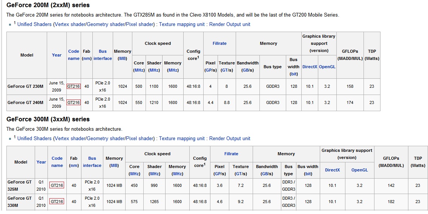Click the 142 GFLOPs value
The image size is (428, 214).
point(391,186)
